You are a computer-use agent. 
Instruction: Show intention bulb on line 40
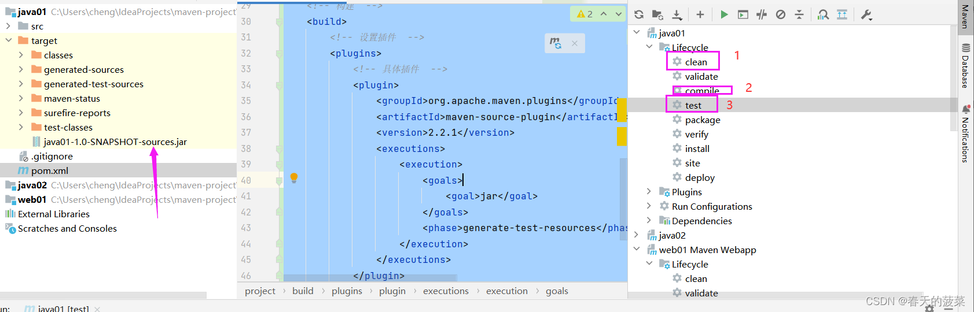click(x=294, y=178)
